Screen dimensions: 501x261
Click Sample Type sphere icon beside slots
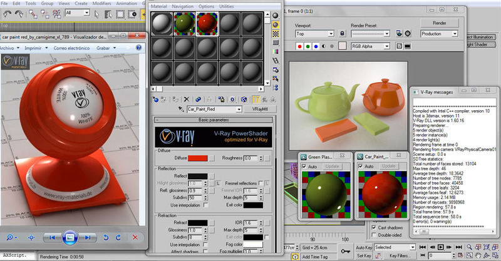coord(275,15)
